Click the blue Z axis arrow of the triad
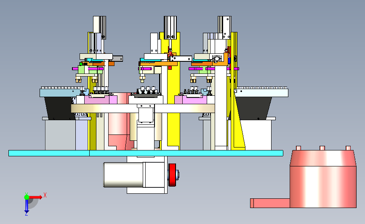This screenshot has width=365, height=224. 27,206
